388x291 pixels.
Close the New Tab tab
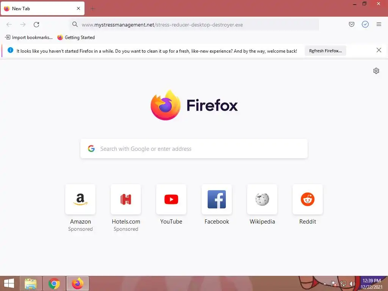point(78,8)
